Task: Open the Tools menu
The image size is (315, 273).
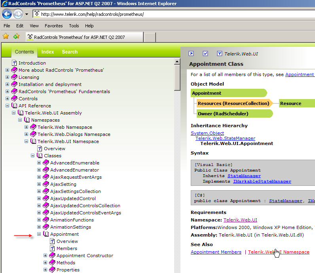Action: pos(74,26)
